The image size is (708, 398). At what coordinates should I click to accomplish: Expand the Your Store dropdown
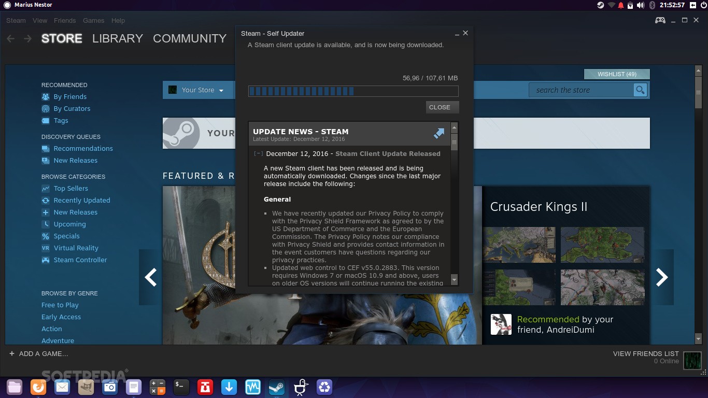(202, 90)
